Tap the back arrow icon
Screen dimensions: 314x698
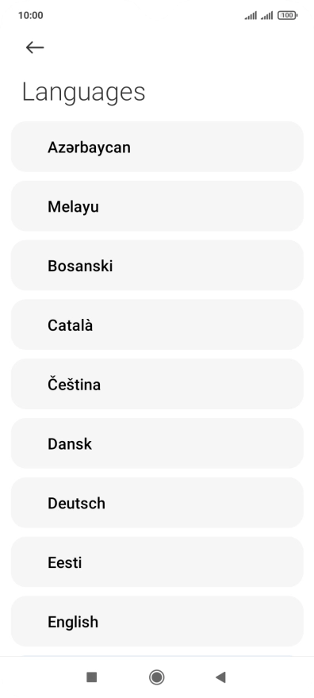[x=35, y=47]
